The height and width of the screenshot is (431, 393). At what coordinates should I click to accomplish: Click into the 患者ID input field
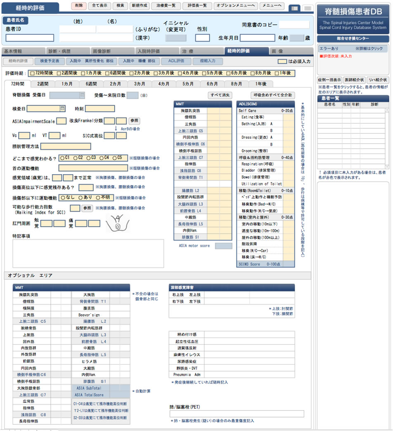coord(29,38)
